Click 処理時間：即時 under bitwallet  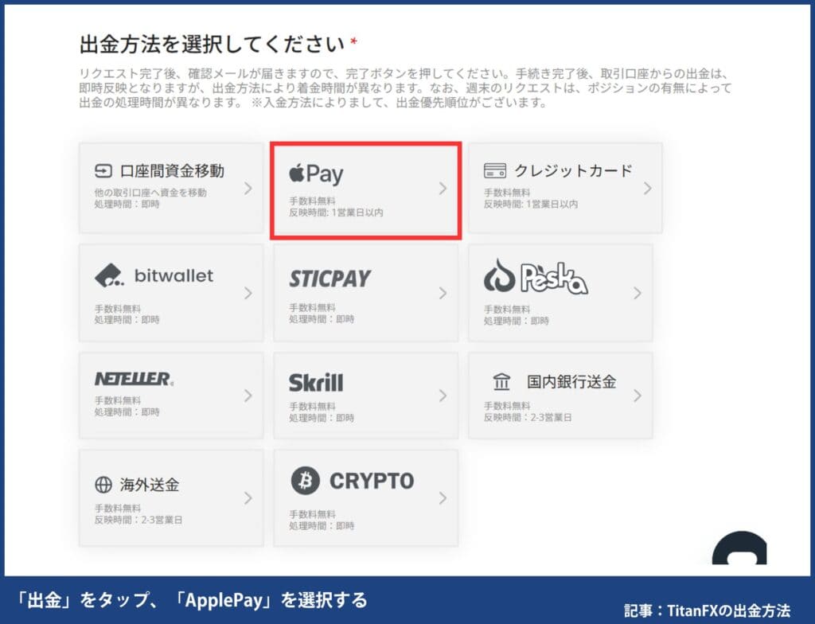(x=127, y=319)
